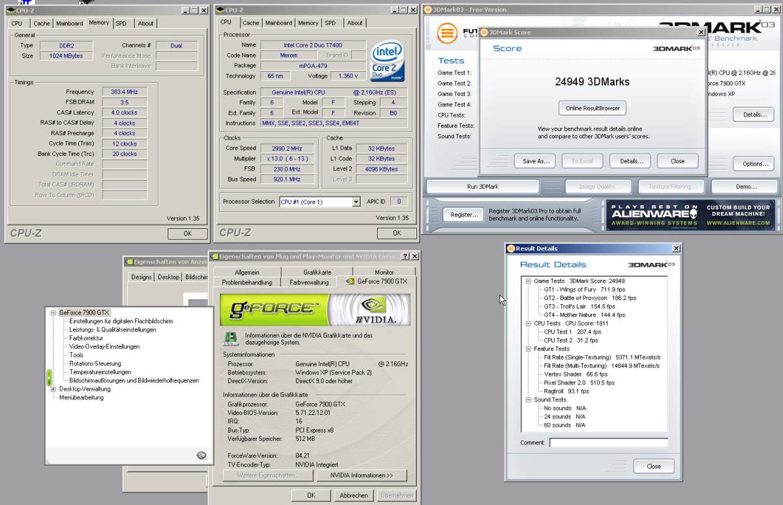Select Farbkorrektur tree item
The height and width of the screenshot is (505, 783).
(x=86, y=338)
